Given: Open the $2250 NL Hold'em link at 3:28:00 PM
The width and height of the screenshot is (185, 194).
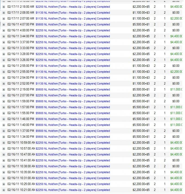Looking at the screenshot, I should point(73,54).
